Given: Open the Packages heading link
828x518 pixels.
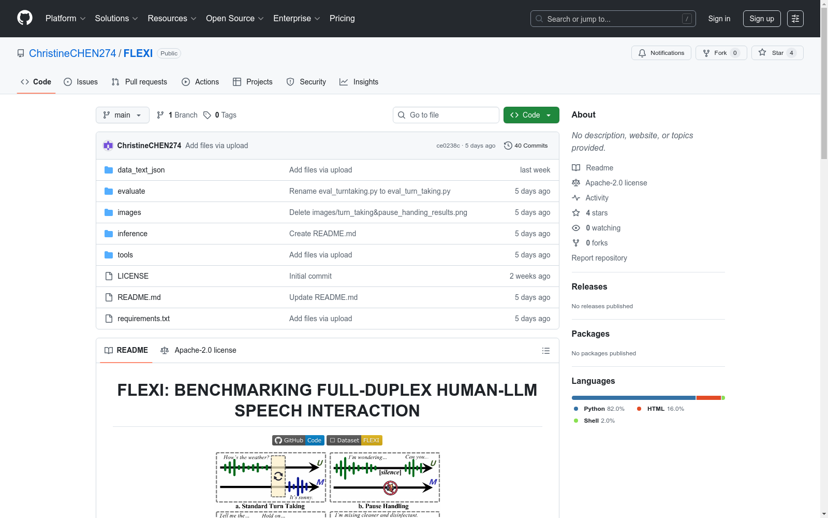Looking at the screenshot, I should point(590,334).
